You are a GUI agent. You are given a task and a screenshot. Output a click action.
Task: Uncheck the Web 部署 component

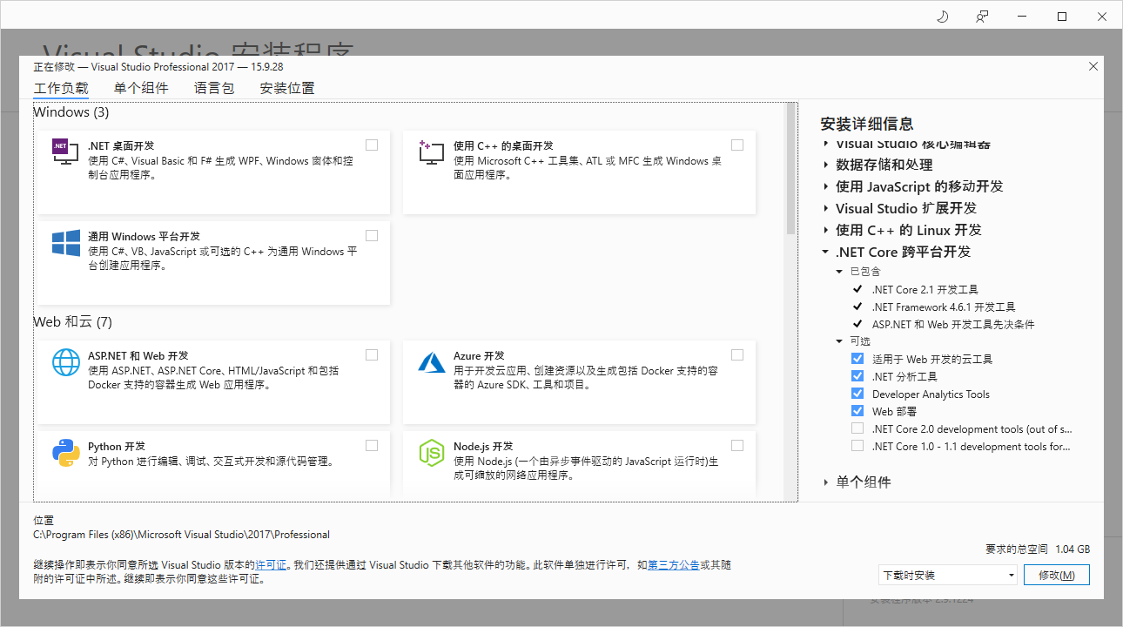pos(857,410)
